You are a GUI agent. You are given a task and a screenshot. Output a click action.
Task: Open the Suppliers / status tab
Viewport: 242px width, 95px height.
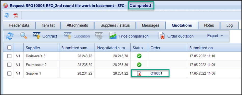[115, 25]
